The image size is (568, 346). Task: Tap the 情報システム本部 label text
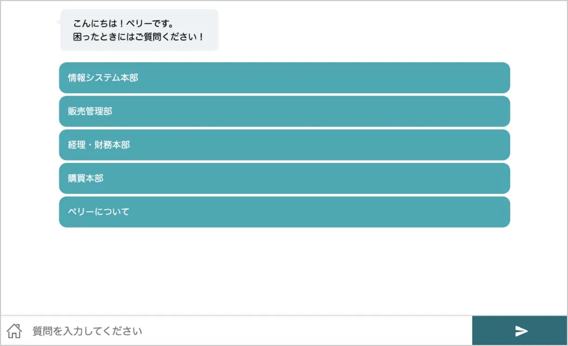[x=103, y=78]
